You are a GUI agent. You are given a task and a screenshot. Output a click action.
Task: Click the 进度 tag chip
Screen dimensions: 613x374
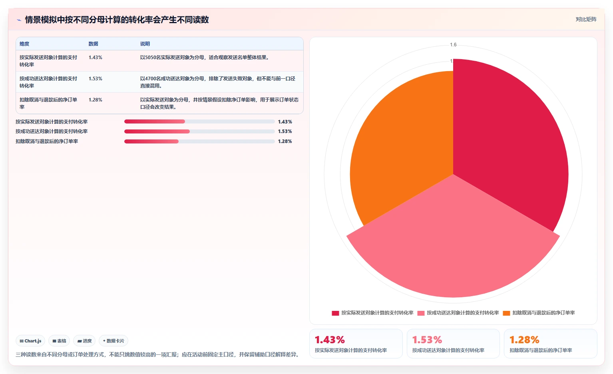point(84,341)
